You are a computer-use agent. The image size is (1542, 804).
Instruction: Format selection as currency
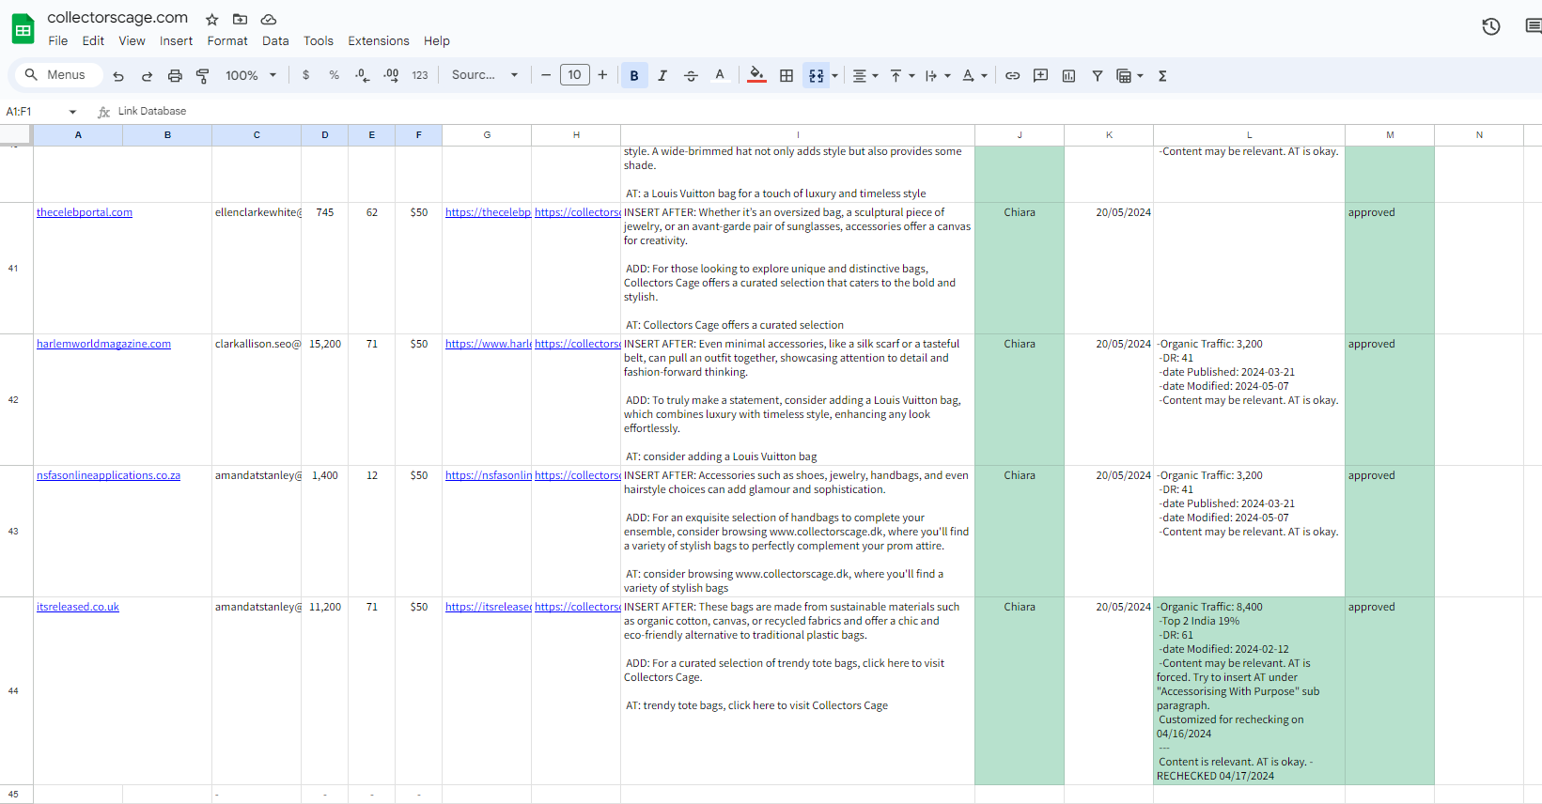[x=305, y=75]
